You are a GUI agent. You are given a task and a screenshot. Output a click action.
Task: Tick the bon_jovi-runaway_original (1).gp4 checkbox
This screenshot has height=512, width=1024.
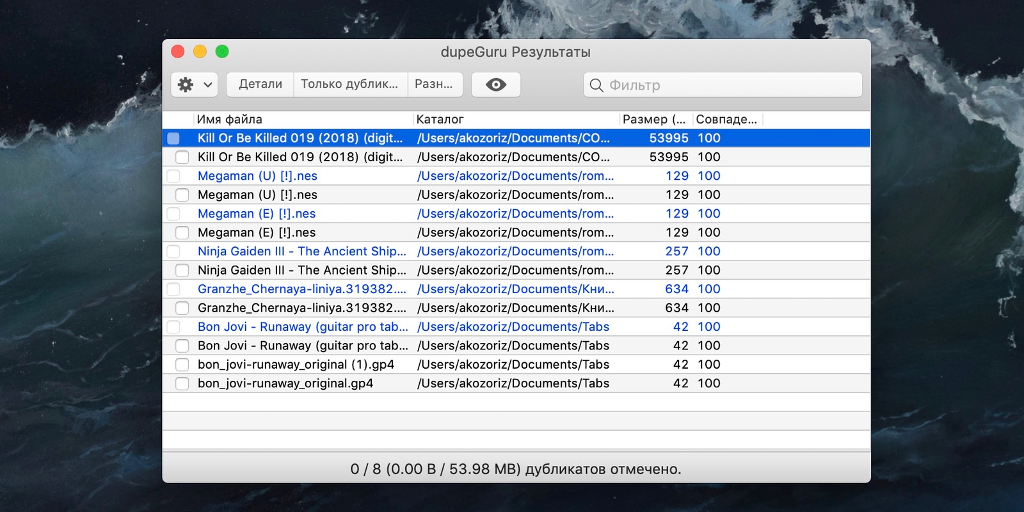pos(182,365)
